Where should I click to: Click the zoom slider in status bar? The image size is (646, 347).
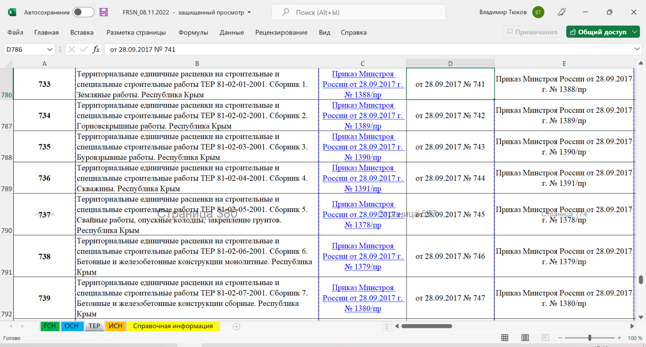[590, 338]
